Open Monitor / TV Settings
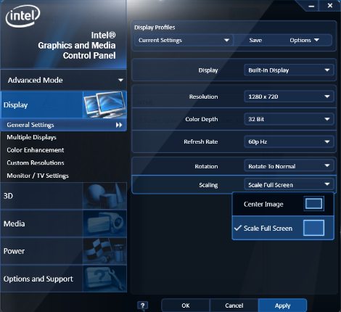 point(38,176)
